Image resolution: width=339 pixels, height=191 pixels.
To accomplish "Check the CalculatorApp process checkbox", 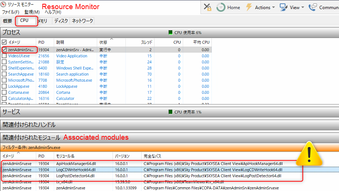I will pos(4,98).
